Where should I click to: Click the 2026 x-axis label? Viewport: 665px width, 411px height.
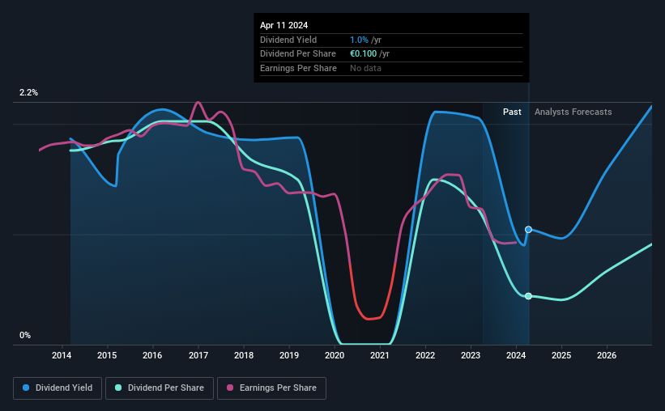pyautogui.click(x=607, y=355)
